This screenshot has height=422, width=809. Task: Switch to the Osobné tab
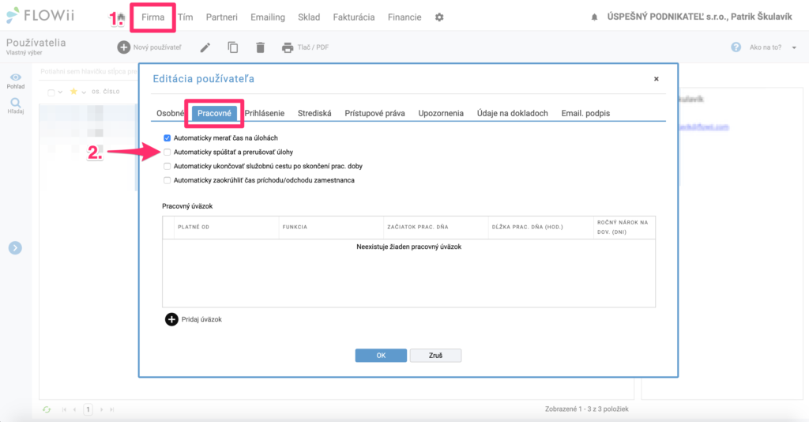pos(171,114)
